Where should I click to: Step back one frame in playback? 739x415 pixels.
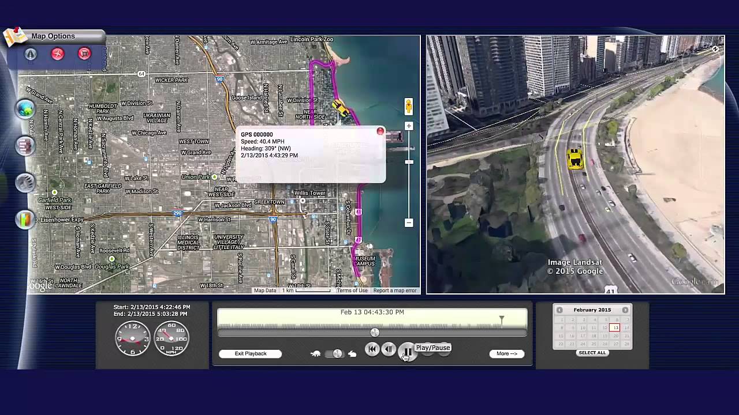point(389,349)
